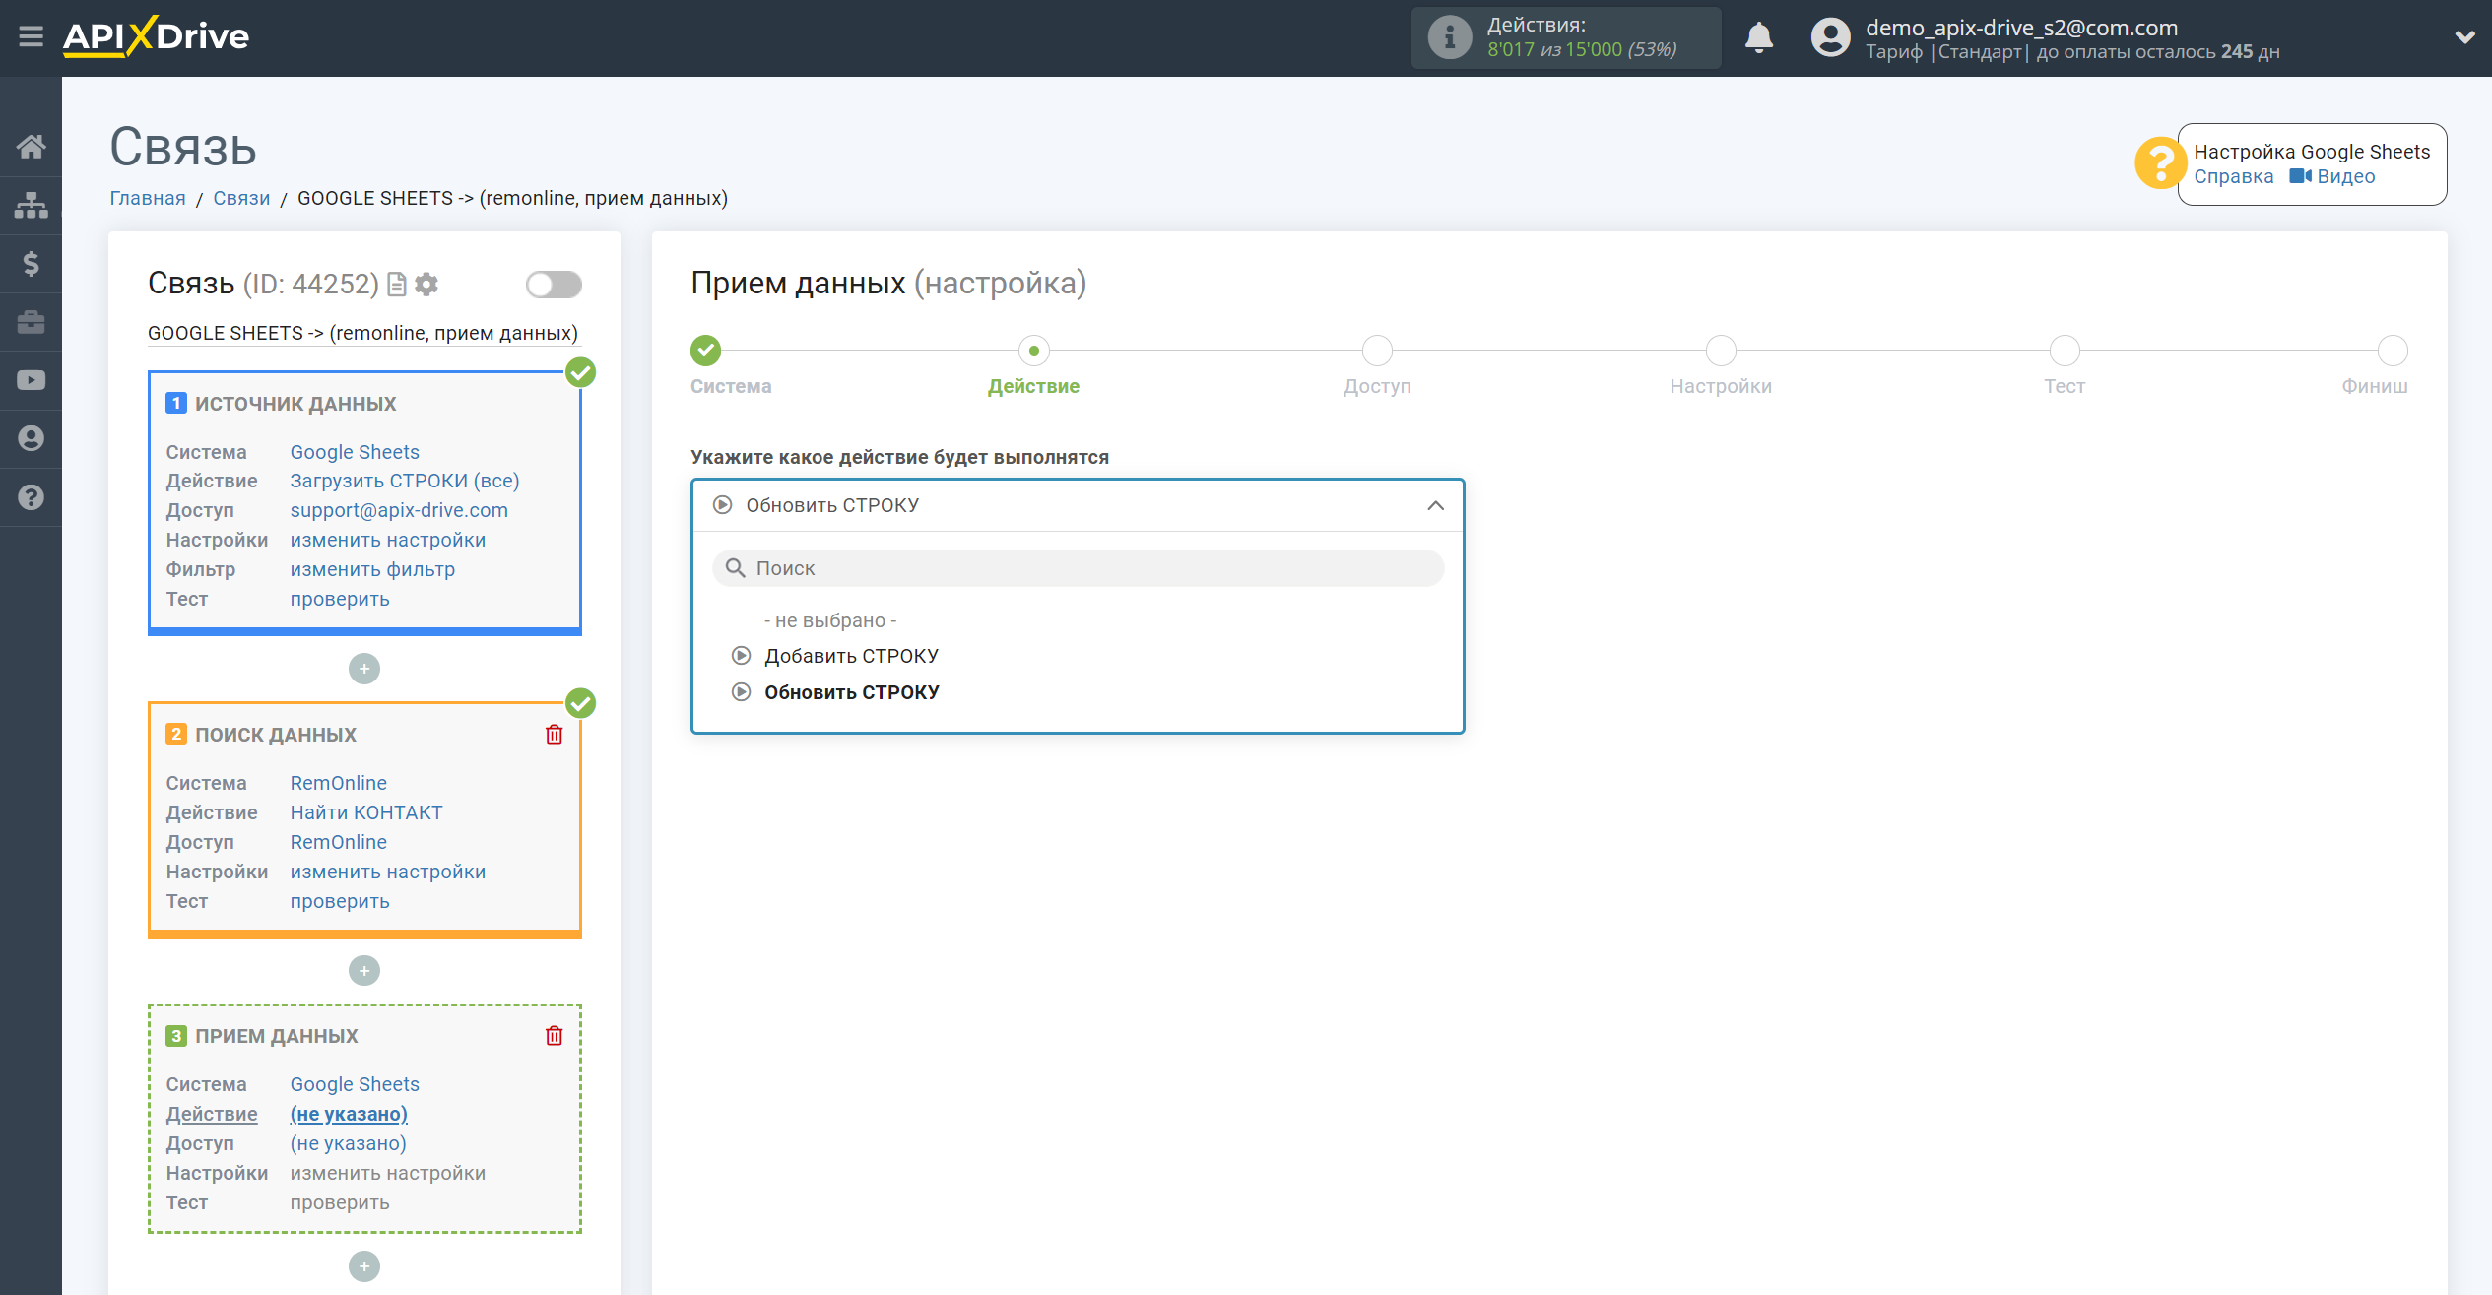Screen dimensions: 2492x1295
Task: Open the Главная breadcrumb link
Action: pos(148,198)
